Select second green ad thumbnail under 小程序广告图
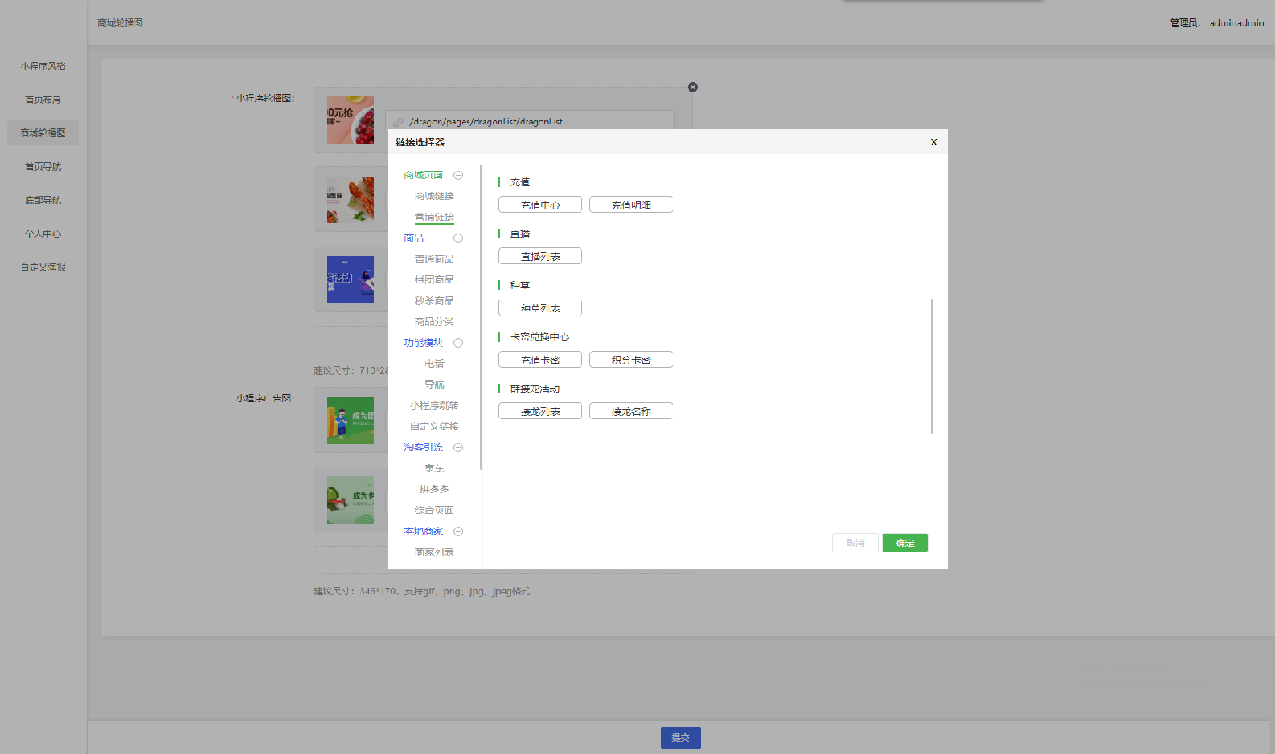Viewport: 1275px width, 754px height. (351, 499)
